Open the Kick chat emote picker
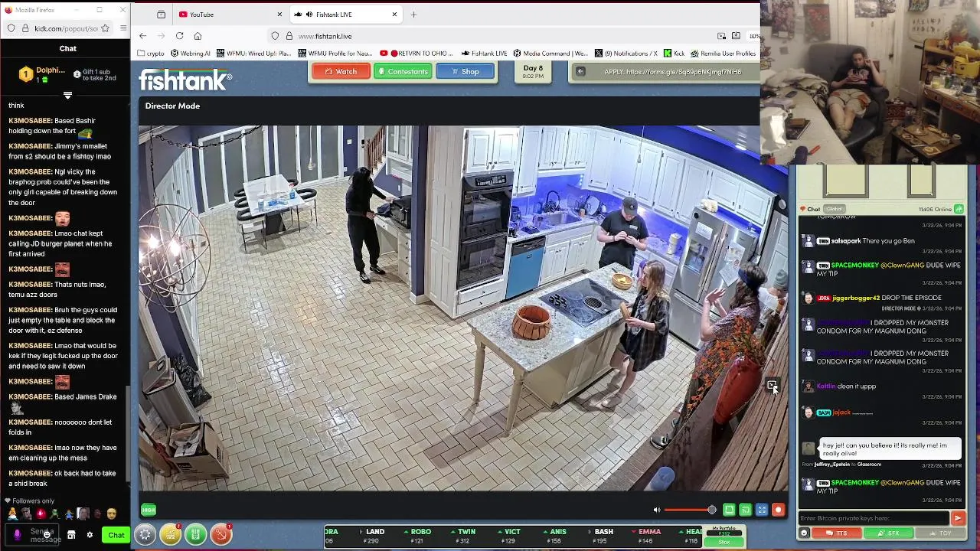 tap(47, 535)
